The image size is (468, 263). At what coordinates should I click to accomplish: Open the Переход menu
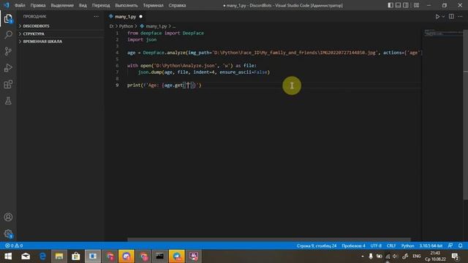[x=101, y=5]
